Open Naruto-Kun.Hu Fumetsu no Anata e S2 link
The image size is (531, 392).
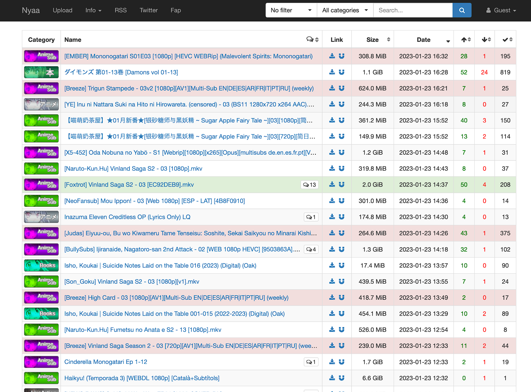[143, 330]
